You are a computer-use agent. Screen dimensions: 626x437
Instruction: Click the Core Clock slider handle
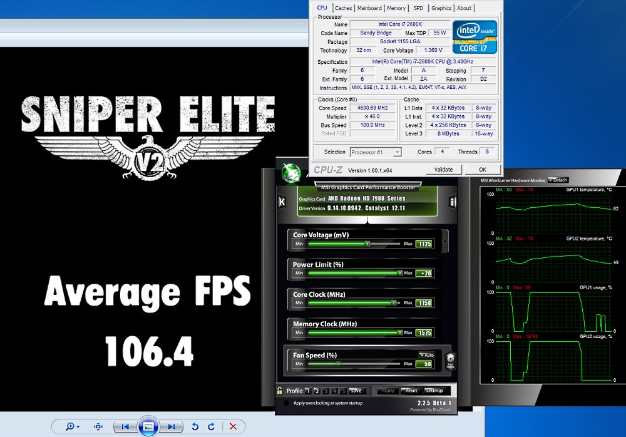(394, 303)
